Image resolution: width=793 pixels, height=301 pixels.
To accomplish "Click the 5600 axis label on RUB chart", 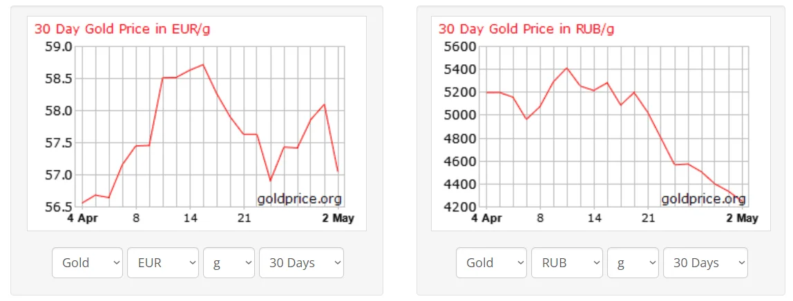I will 460,47.
